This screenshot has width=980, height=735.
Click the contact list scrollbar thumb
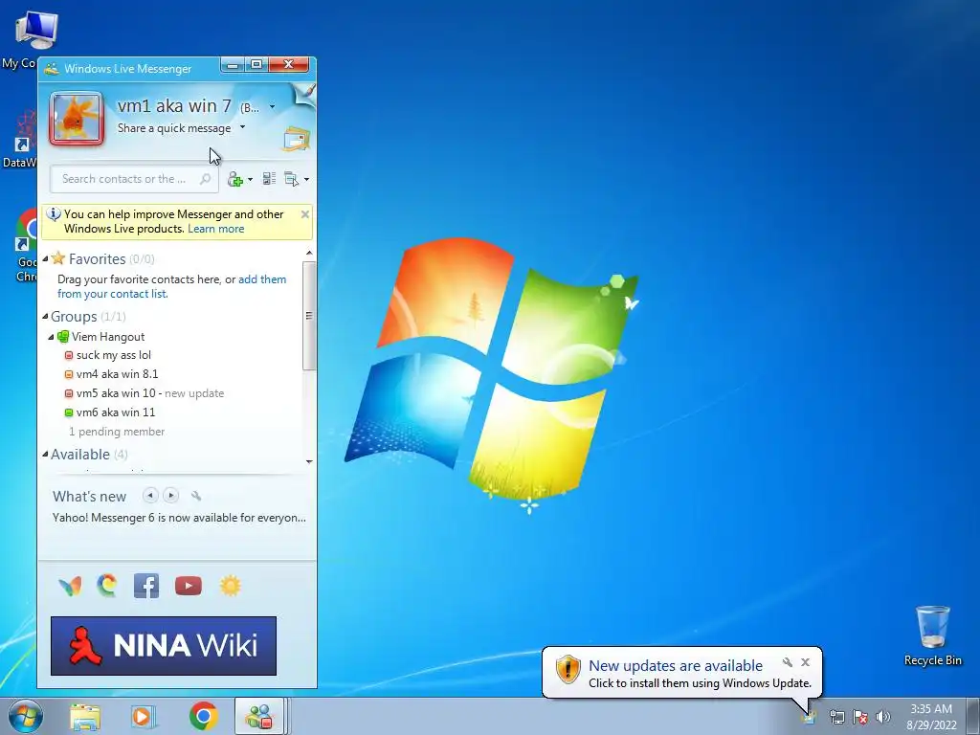tap(309, 315)
